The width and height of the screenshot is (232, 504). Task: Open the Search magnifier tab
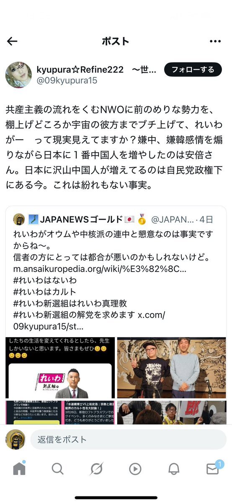tap(58, 469)
